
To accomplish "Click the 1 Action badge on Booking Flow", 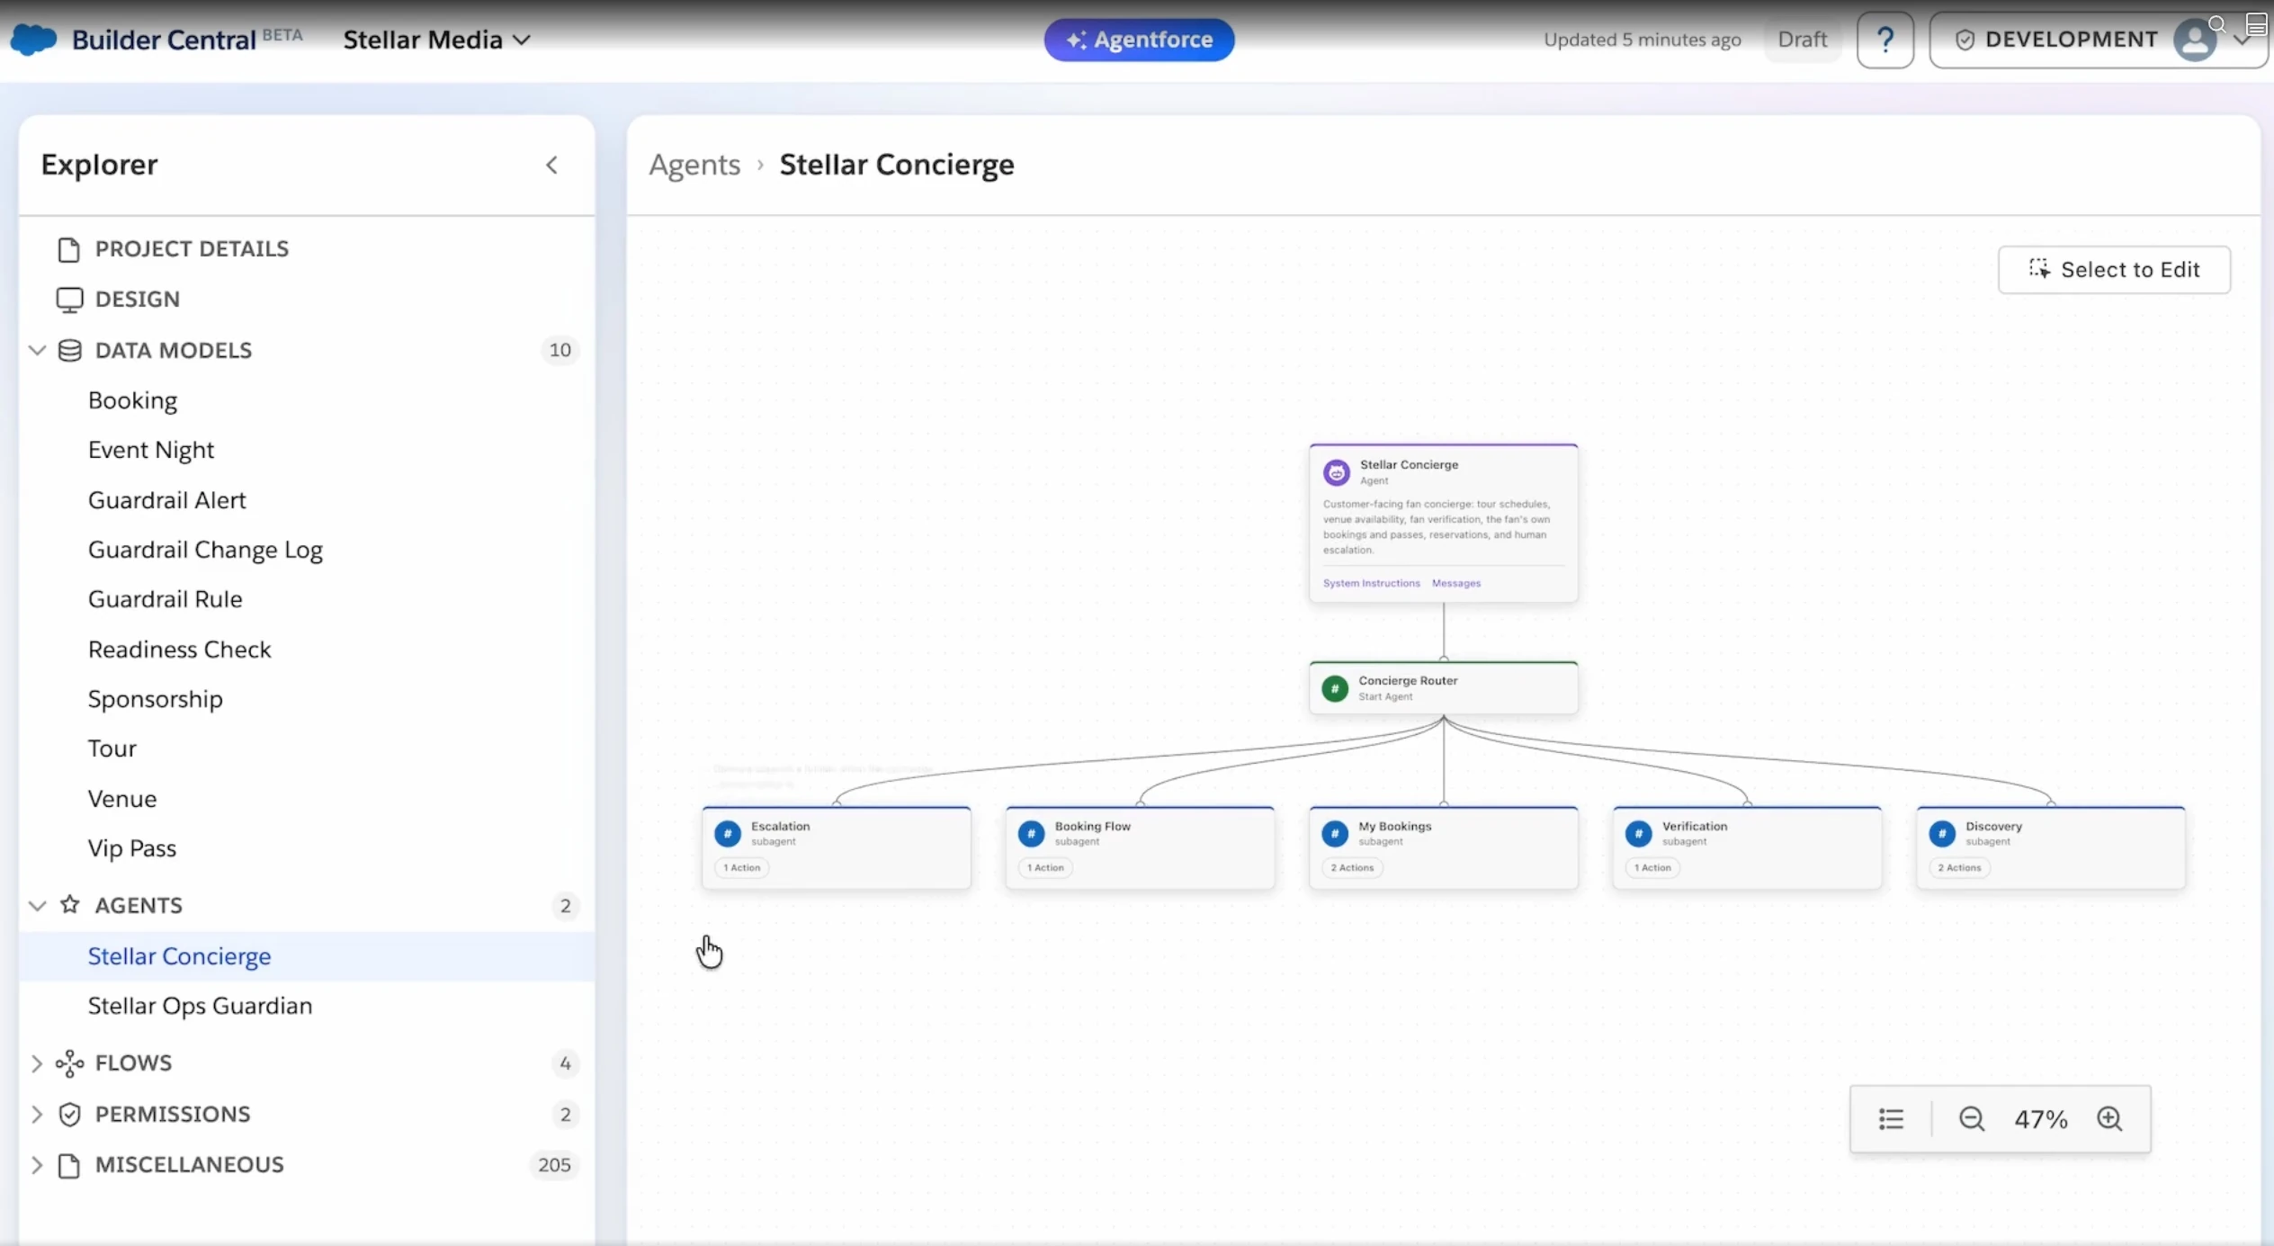I will coord(1045,868).
